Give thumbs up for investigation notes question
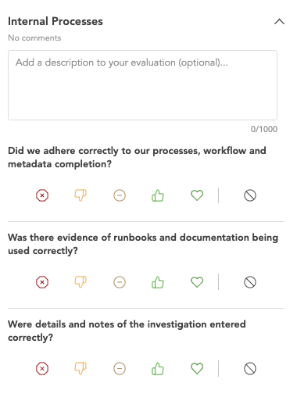 158,369
